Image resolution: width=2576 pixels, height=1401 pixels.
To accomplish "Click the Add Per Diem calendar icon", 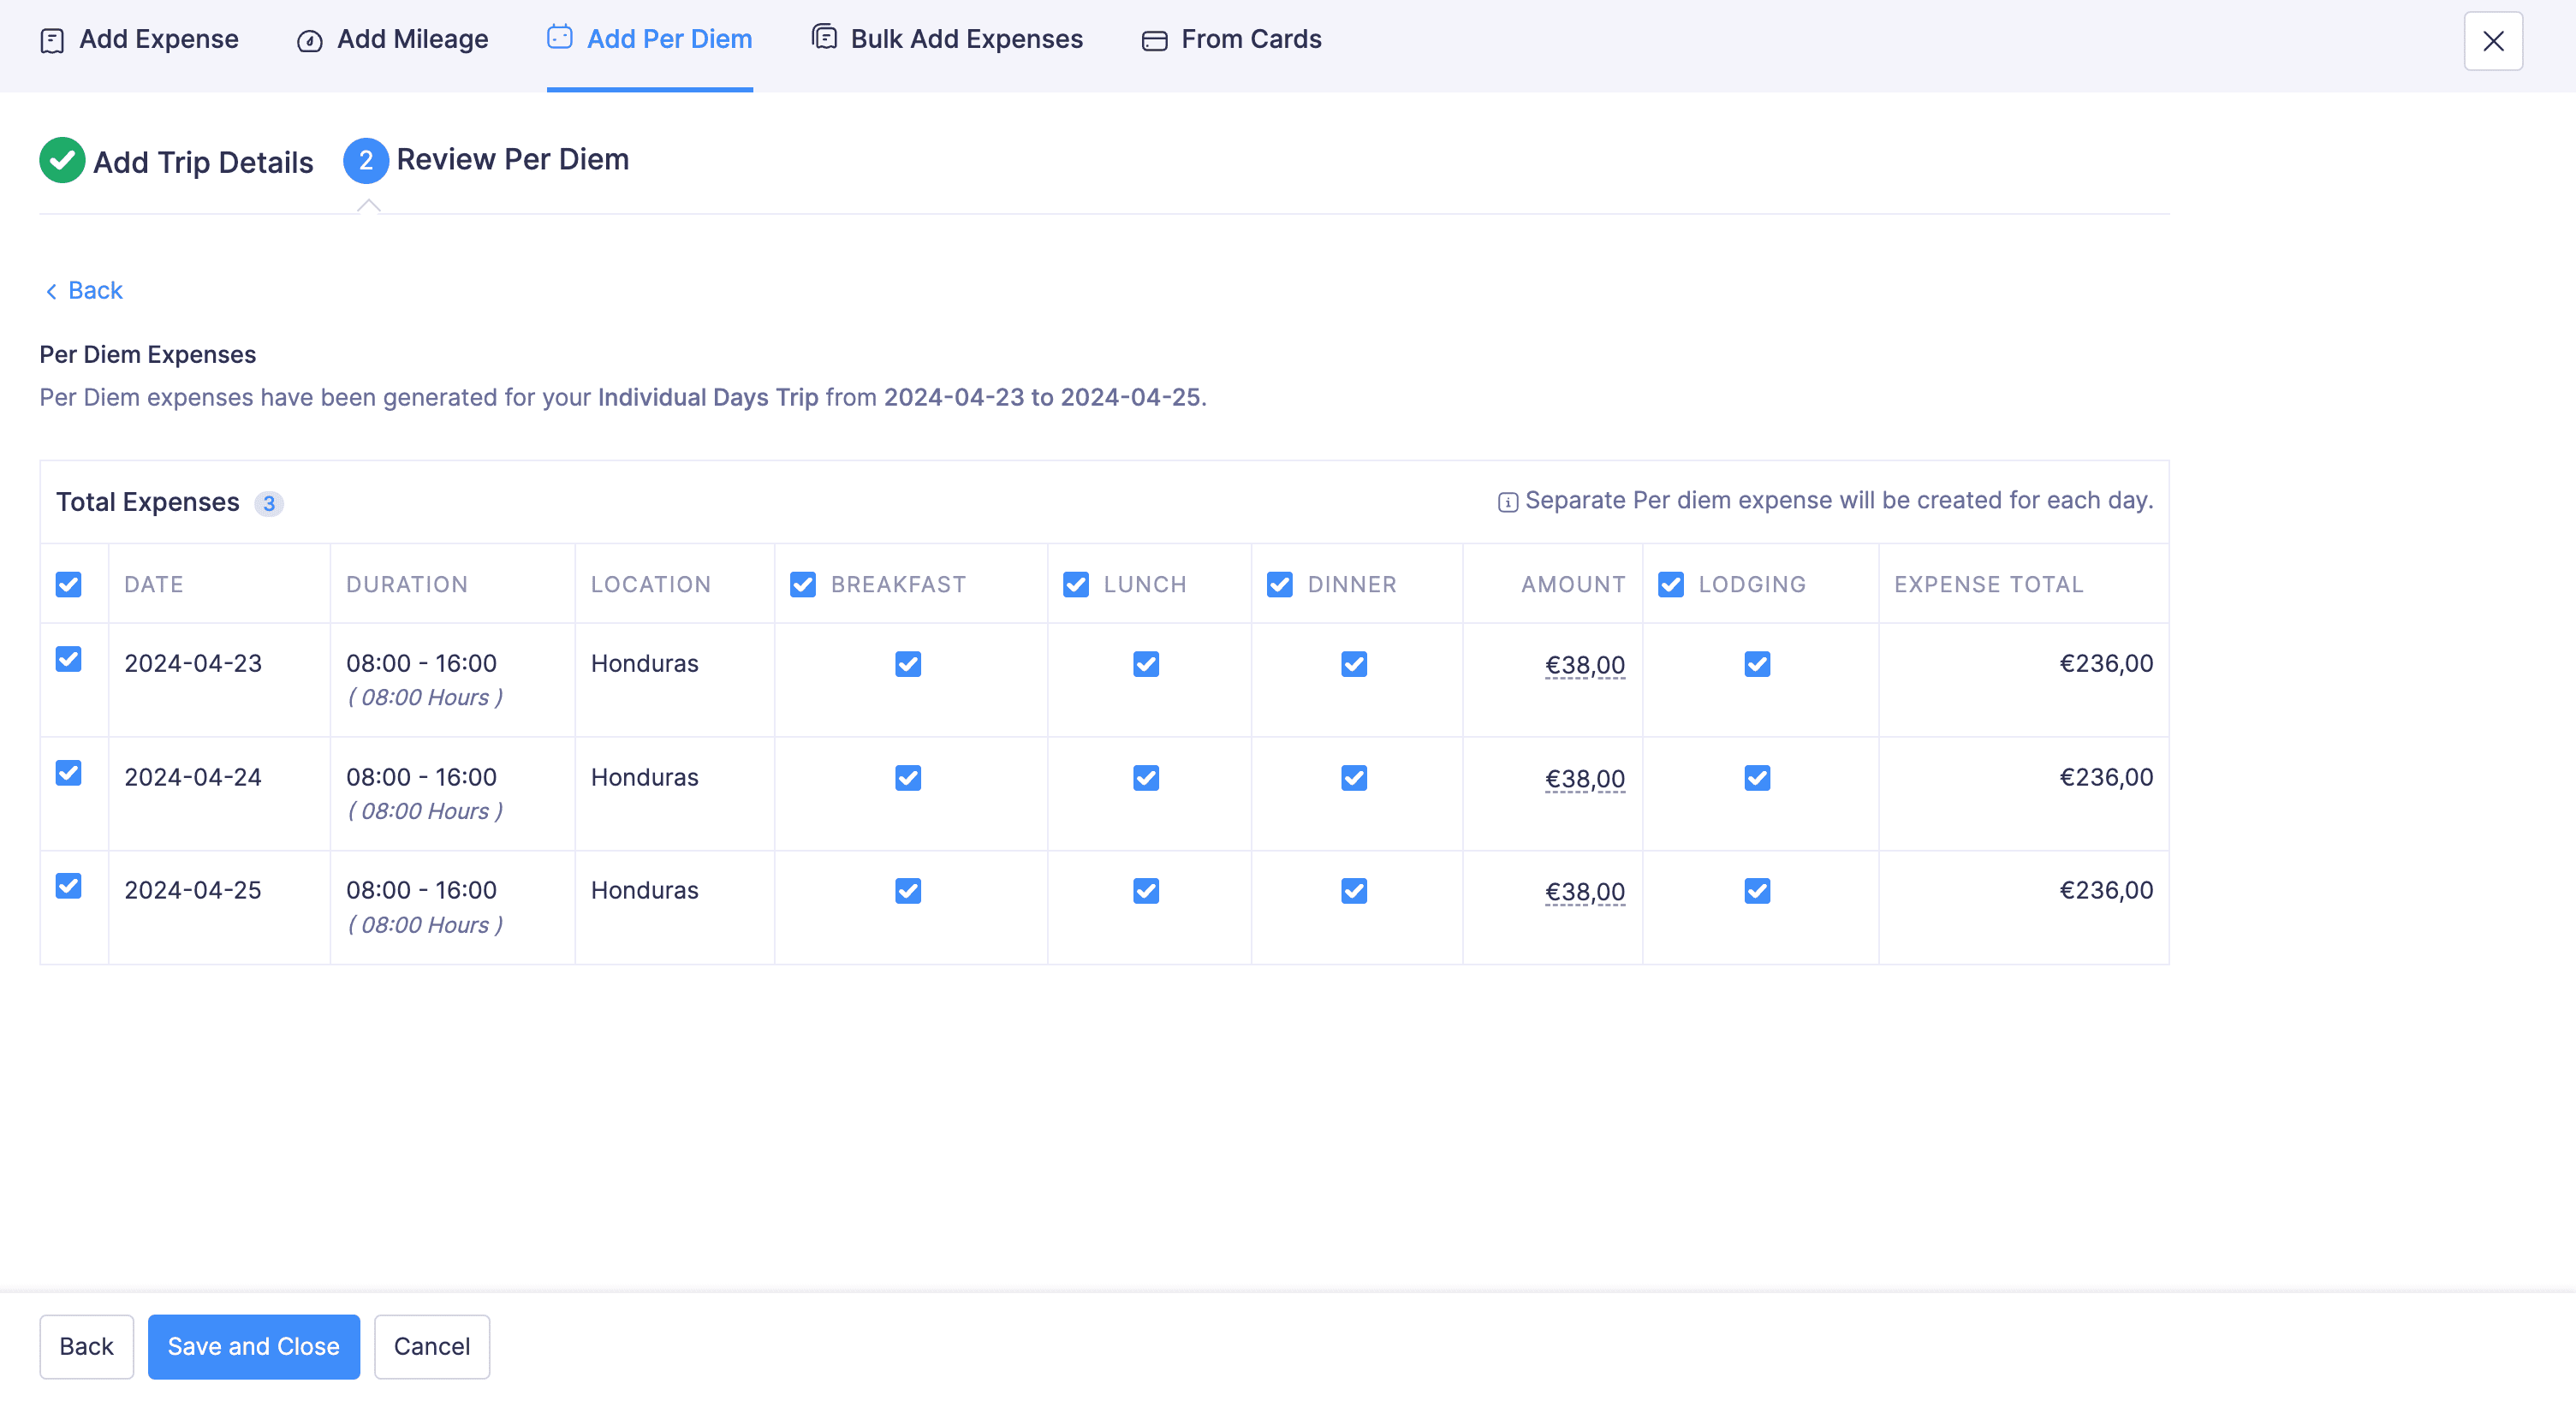I will 560,38.
